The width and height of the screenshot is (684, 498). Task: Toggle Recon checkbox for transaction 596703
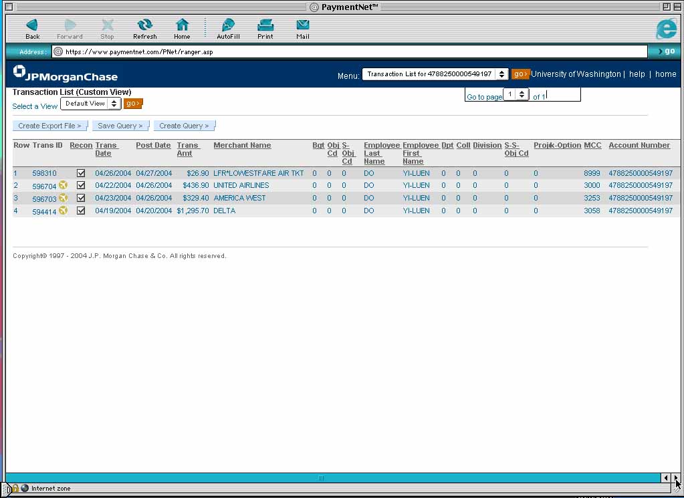coord(81,198)
